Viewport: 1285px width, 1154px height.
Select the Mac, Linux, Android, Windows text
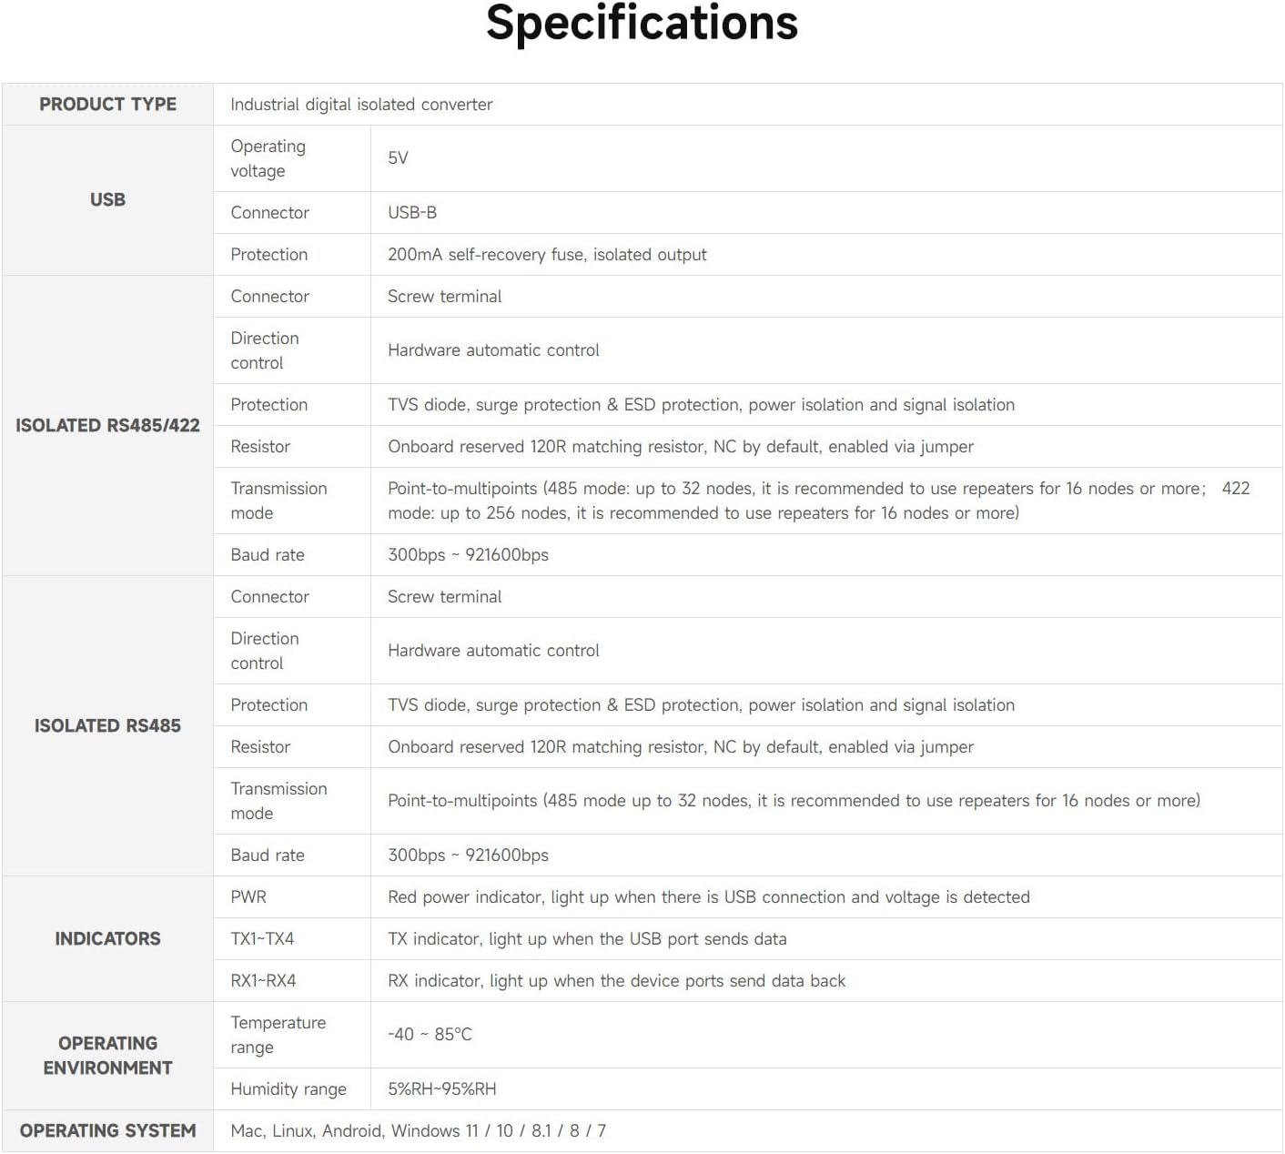pyautogui.click(x=418, y=1131)
